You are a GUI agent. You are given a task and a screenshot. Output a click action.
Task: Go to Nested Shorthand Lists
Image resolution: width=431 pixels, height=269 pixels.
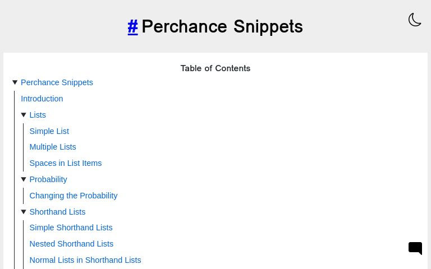(71, 244)
